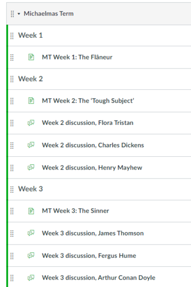
Task: Click the Flora Tristan discussion icon
Action: coord(31,123)
